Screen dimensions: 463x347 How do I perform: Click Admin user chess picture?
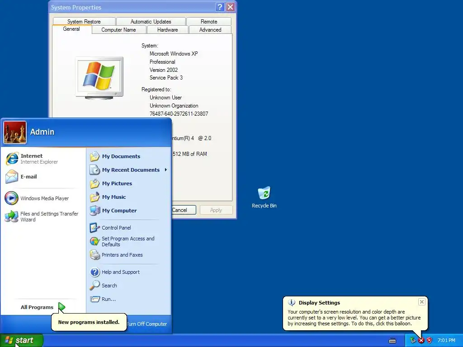point(15,132)
